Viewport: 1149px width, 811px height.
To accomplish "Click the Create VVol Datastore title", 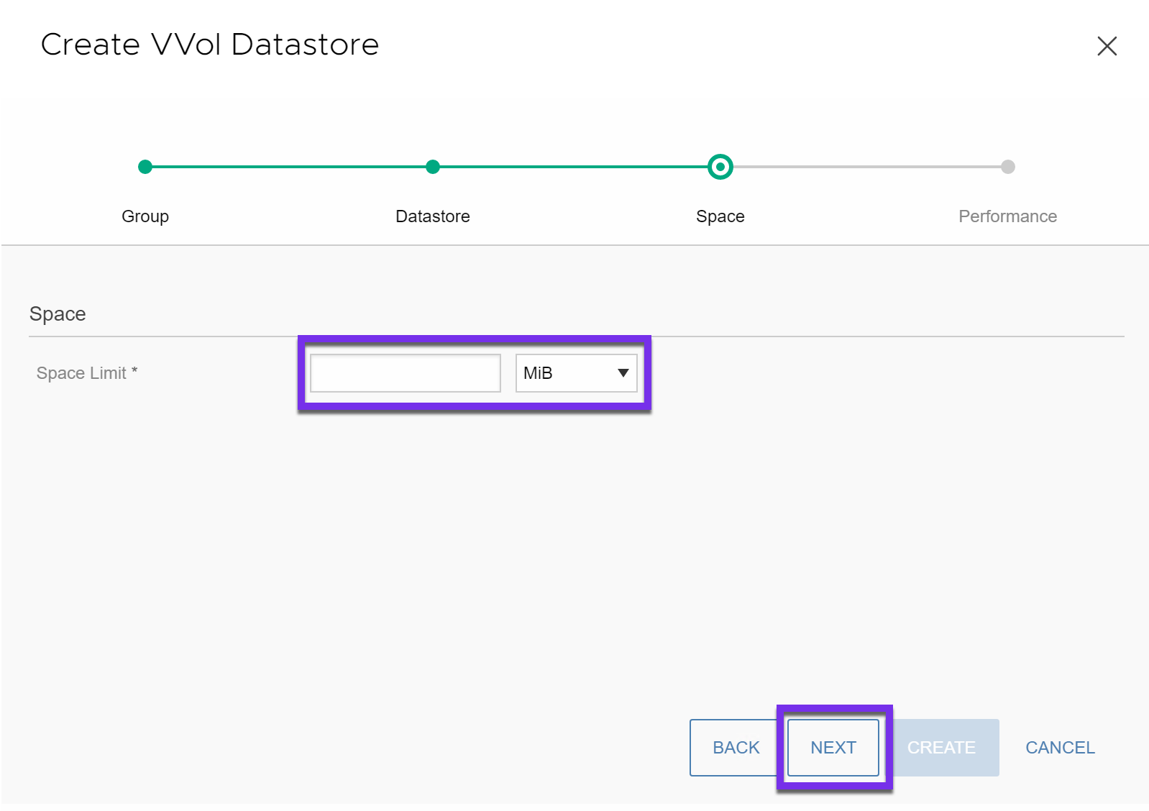I will 210,45.
